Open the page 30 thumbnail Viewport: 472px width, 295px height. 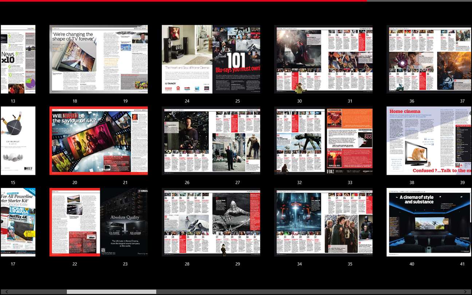299,59
